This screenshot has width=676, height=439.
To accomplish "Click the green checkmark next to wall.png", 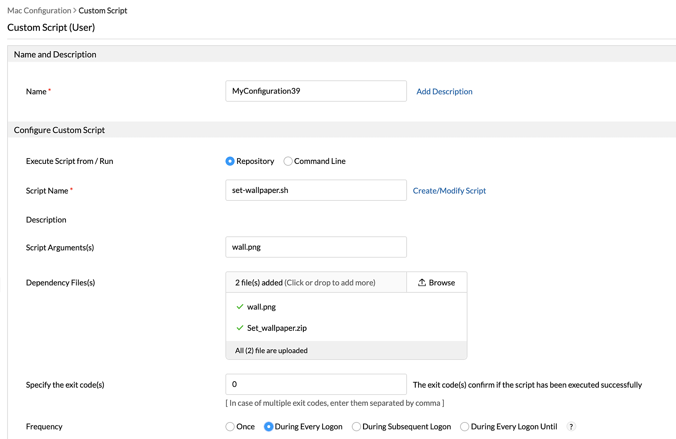I will (x=240, y=307).
